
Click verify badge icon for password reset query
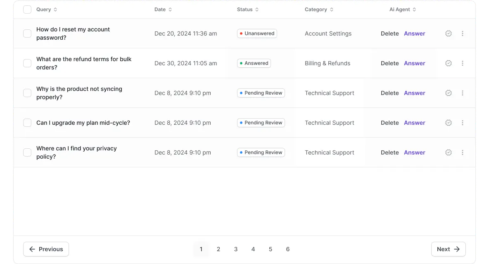pos(448,33)
